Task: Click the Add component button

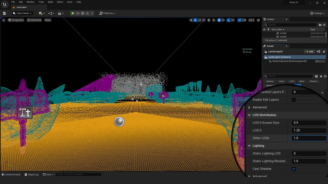Action: point(310,52)
